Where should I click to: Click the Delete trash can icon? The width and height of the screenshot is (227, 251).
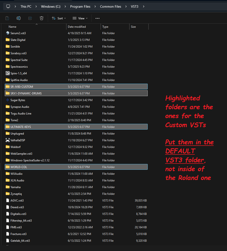click(42, 18)
